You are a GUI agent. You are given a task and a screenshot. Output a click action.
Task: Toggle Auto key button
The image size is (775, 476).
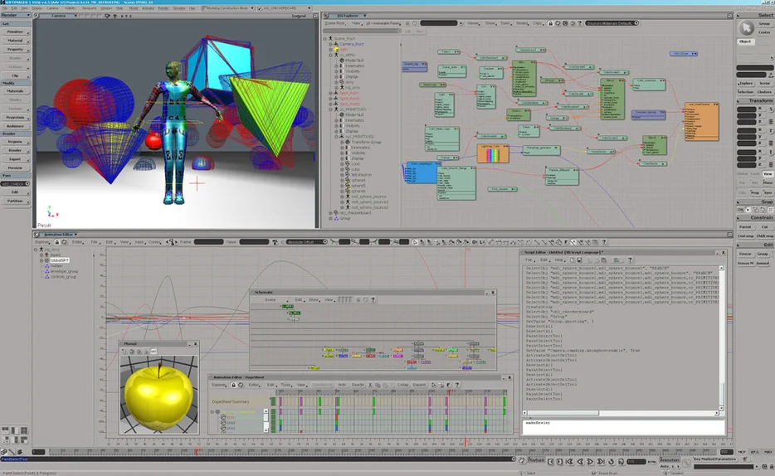click(x=665, y=466)
